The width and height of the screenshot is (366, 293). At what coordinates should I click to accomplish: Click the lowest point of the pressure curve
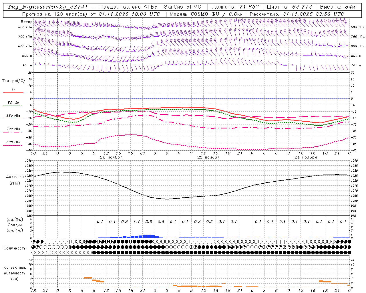pyautogui.click(x=167, y=199)
